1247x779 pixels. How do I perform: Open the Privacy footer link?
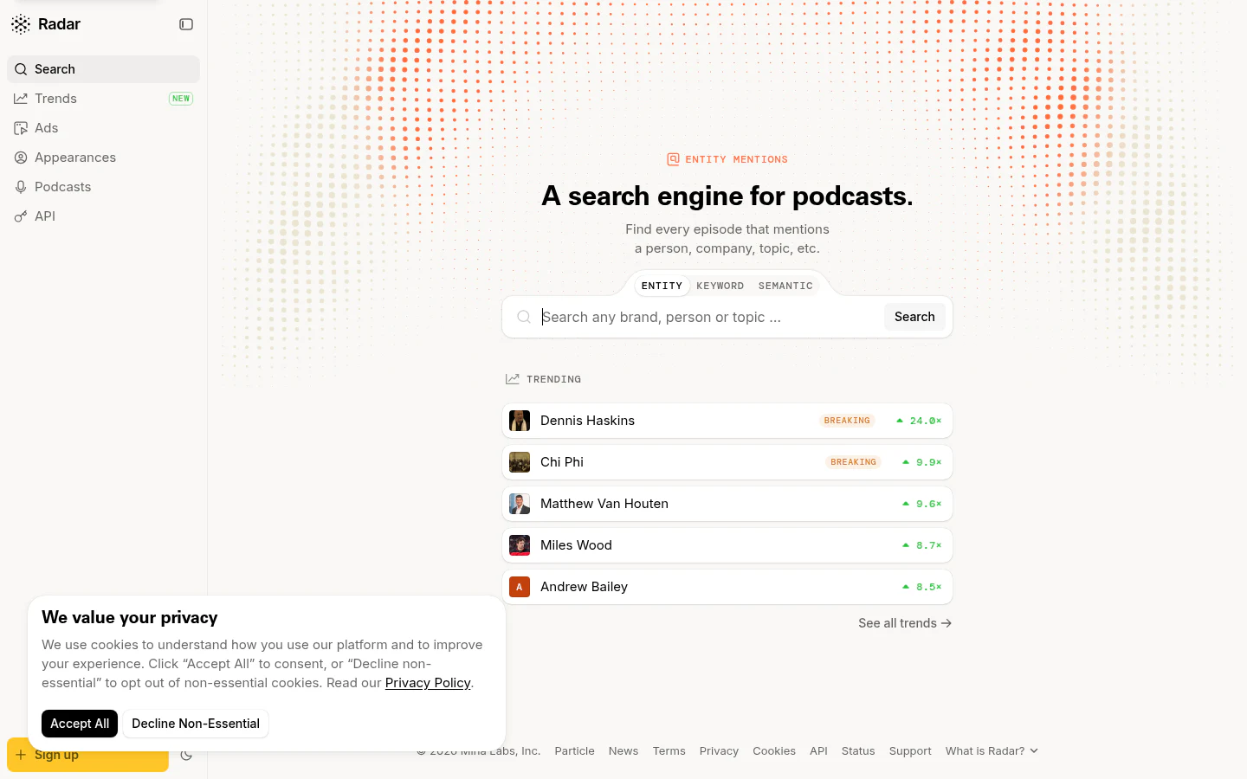(x=719, y=751)
